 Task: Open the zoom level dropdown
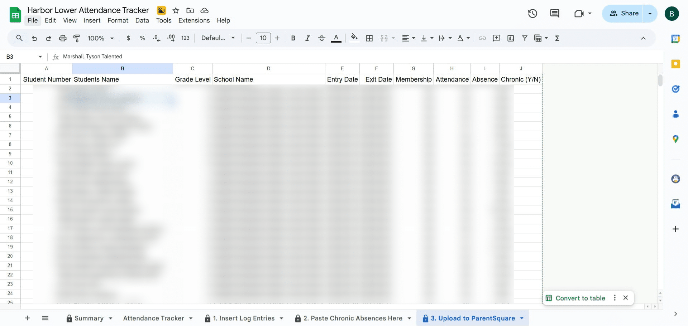101,38
